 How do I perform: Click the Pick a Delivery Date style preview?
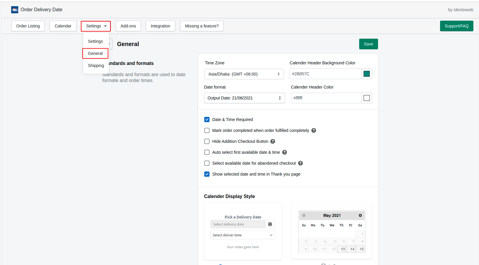(x=243, y=232)
